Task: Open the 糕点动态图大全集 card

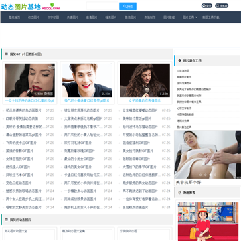Action: click(87, 234)
